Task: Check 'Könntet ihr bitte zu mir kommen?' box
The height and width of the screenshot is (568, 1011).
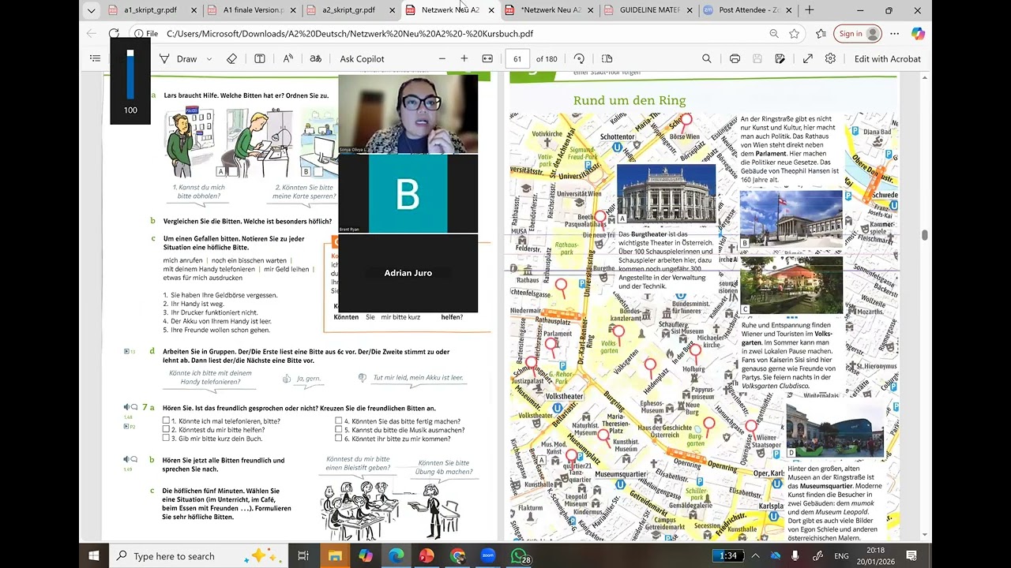Action: tap(338, 439)
